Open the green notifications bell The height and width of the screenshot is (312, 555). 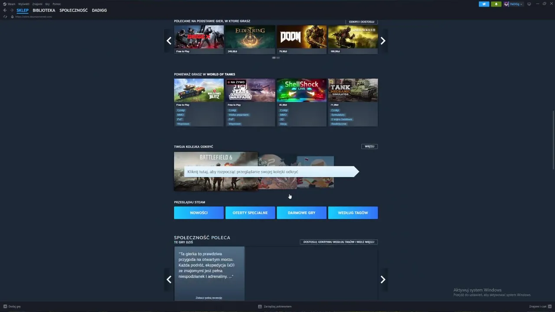click(x=496, y=4)
